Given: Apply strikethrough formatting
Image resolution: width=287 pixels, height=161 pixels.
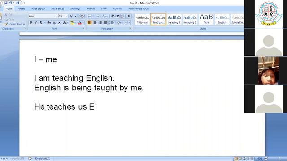Looking at the screenshot, I should click(49, 23).
